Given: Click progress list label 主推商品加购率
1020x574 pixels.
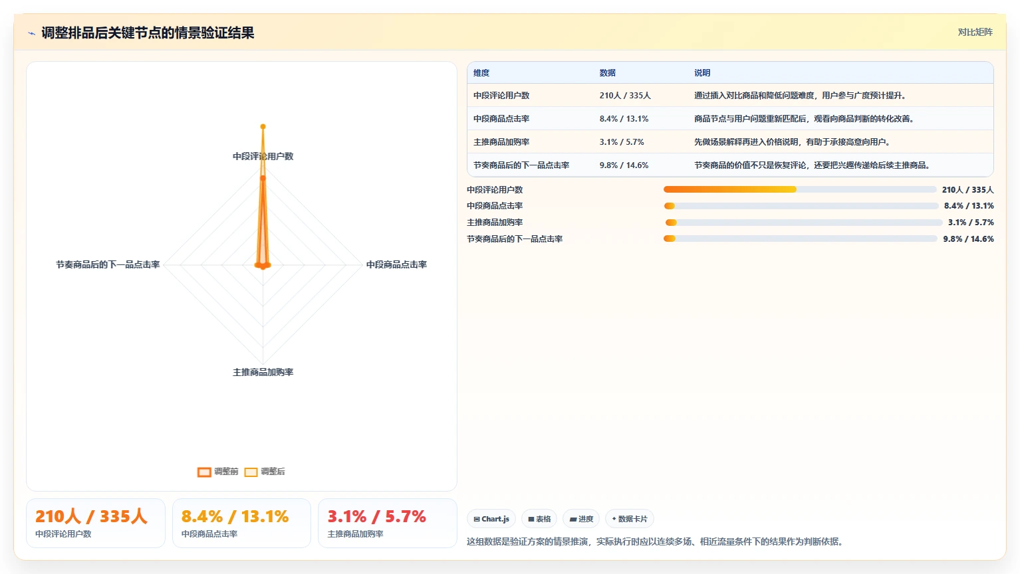Looking at the screenshot, I should click(495, 223).
